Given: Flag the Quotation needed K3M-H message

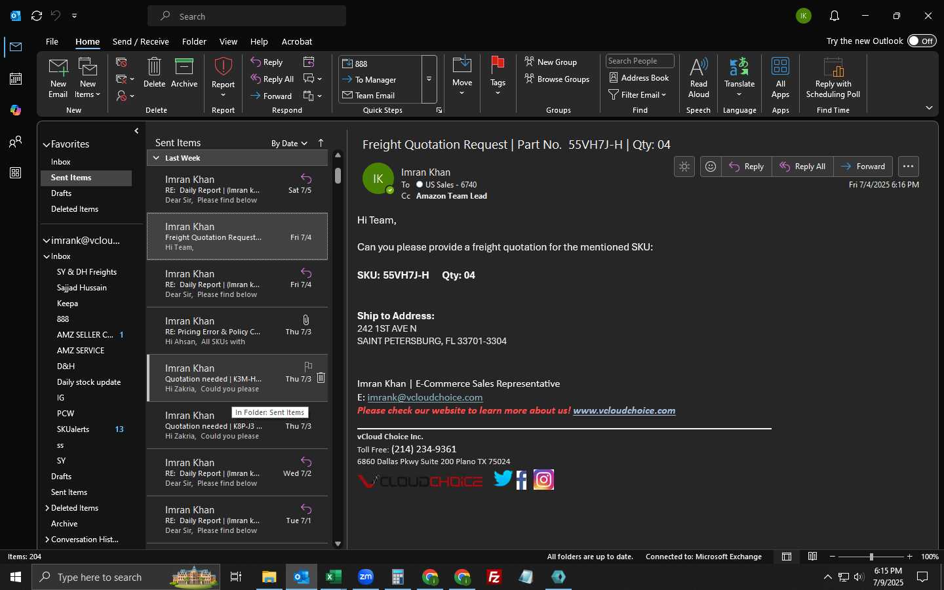Looking at the screenshot, I should point(308,366).
